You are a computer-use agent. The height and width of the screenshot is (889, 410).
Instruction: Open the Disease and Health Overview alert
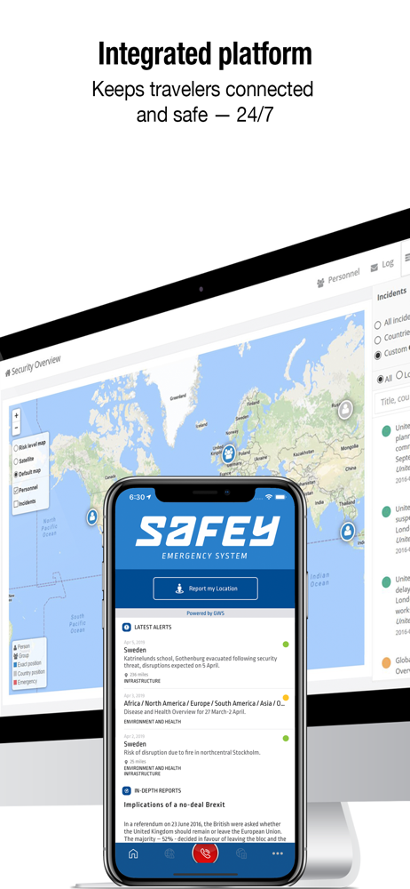click(x=205, y=709)
